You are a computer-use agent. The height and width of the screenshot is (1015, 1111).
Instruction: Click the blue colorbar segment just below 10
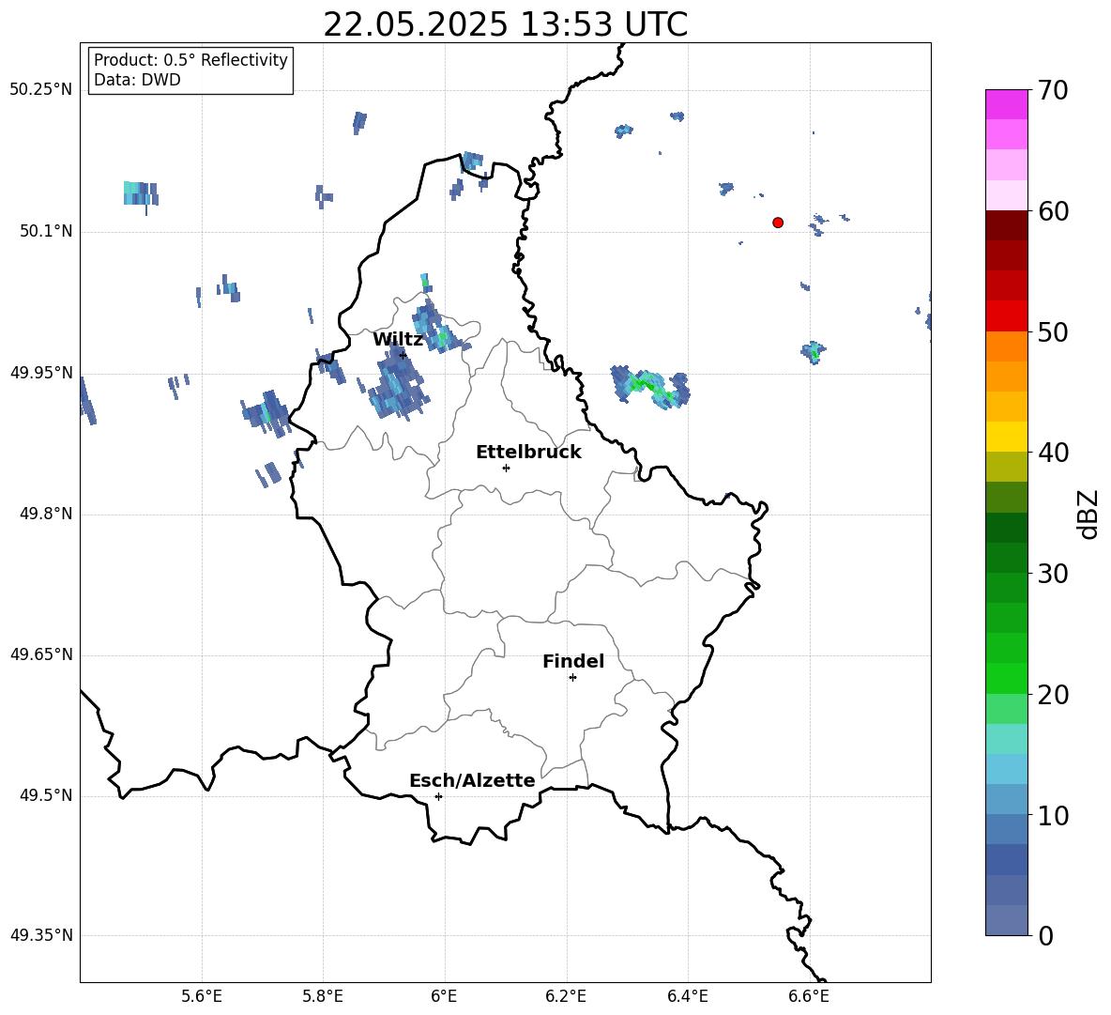[x=1007, y=829]
